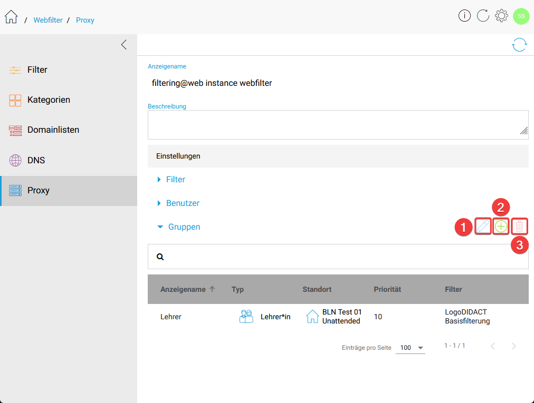The height and width of the screenshot is (403, 534).
Task: Go to previous page of groups
Action: click(x=493, y=346)
